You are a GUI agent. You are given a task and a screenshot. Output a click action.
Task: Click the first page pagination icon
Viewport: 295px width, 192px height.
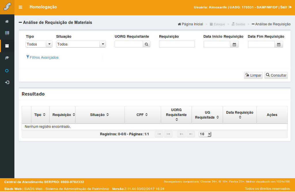coord(159,134)
